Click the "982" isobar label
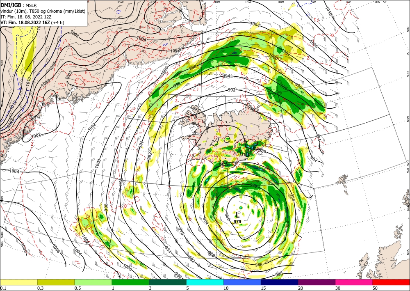Screen dimensions: 410x291 (254, 186)
